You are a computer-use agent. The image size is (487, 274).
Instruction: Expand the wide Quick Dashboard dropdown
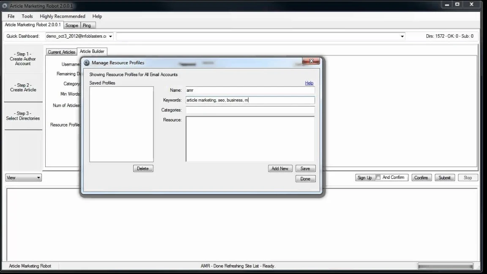click(402, 36)
